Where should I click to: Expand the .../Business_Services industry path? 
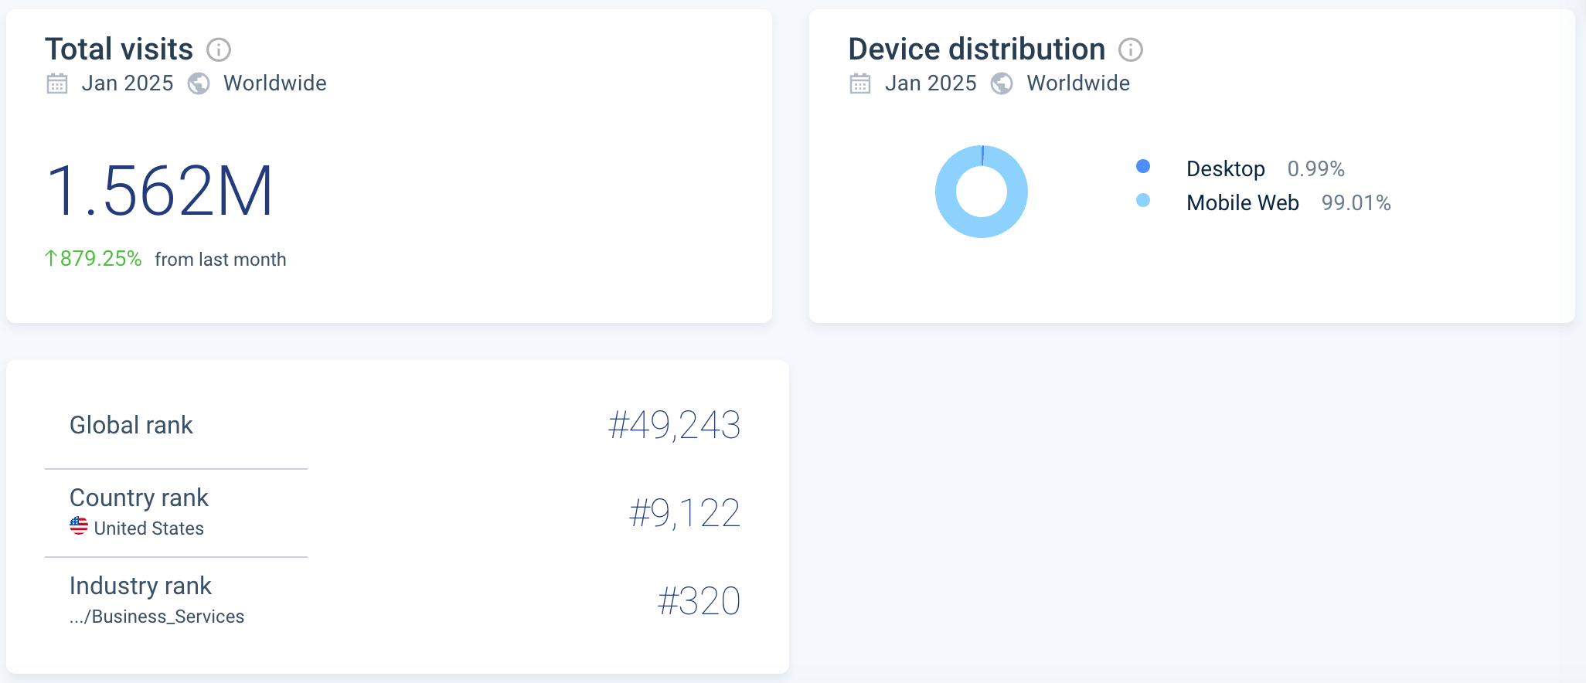[157, 616]
